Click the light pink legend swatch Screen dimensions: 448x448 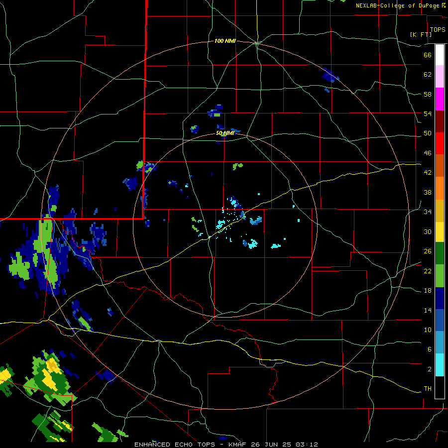coord(440,76)
